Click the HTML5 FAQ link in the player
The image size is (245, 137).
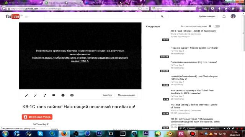pyautogui.click(x=80, y=59)
